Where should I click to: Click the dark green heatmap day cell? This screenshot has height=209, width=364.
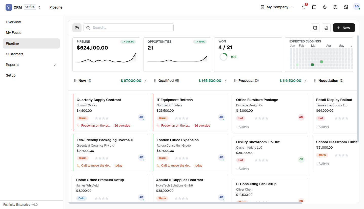click(312, 65)
